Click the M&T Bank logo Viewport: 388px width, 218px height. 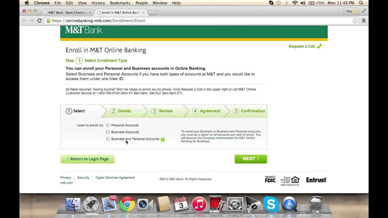coord(84,30)
